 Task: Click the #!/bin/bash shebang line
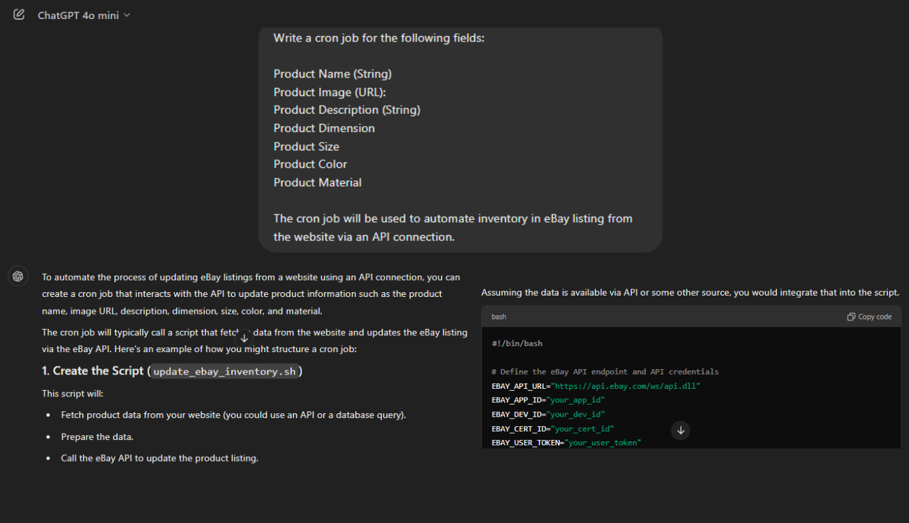point(517,344)
